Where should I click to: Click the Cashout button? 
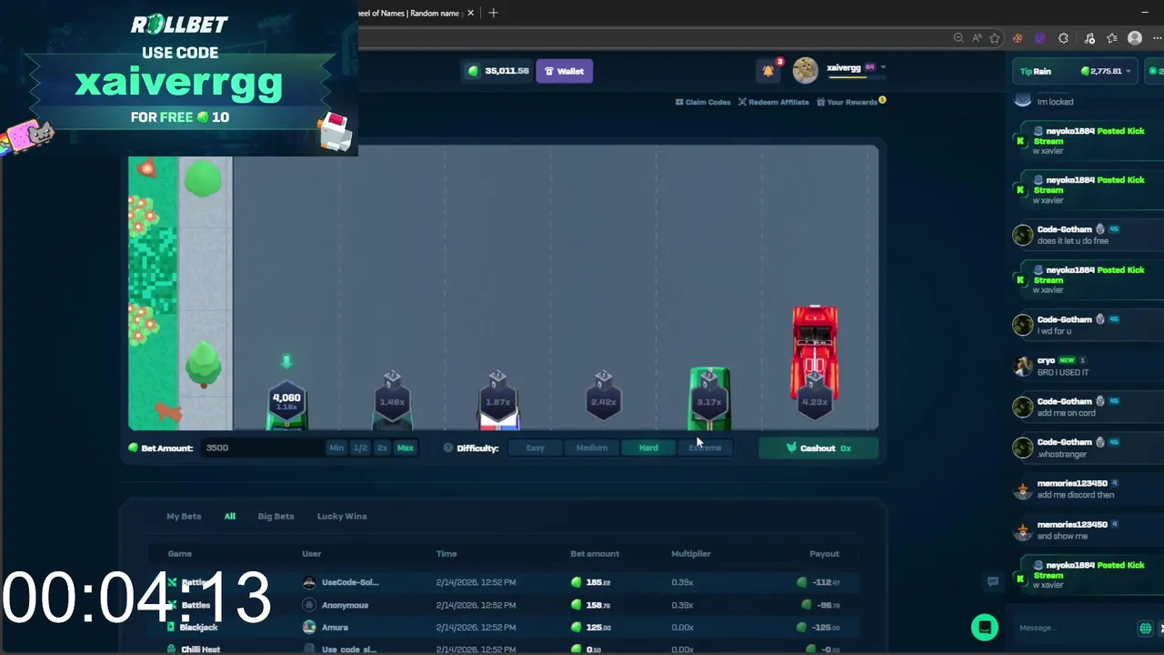[818, 448]
